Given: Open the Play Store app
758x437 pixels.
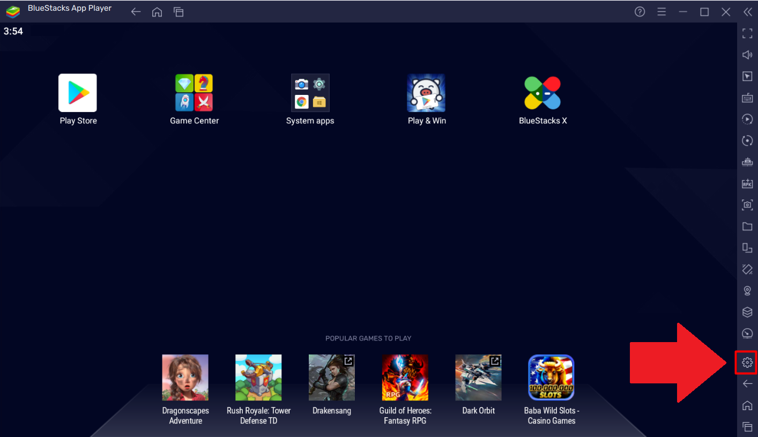Looking at the screenshot, I should coord(78,93).
